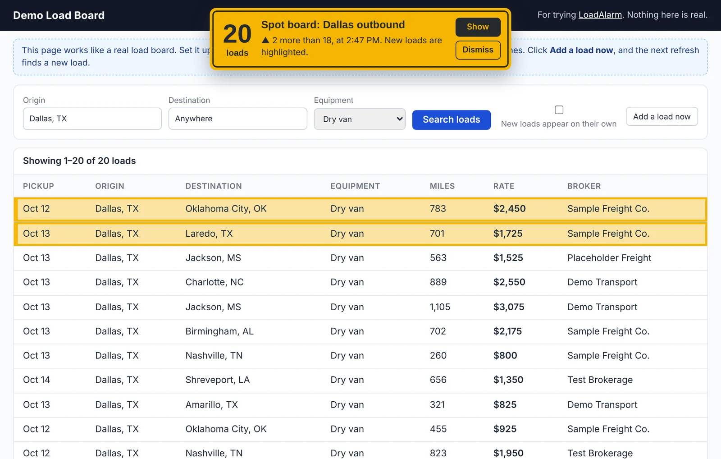
Task: Click Add a load now button
Action: click(662, 116)
